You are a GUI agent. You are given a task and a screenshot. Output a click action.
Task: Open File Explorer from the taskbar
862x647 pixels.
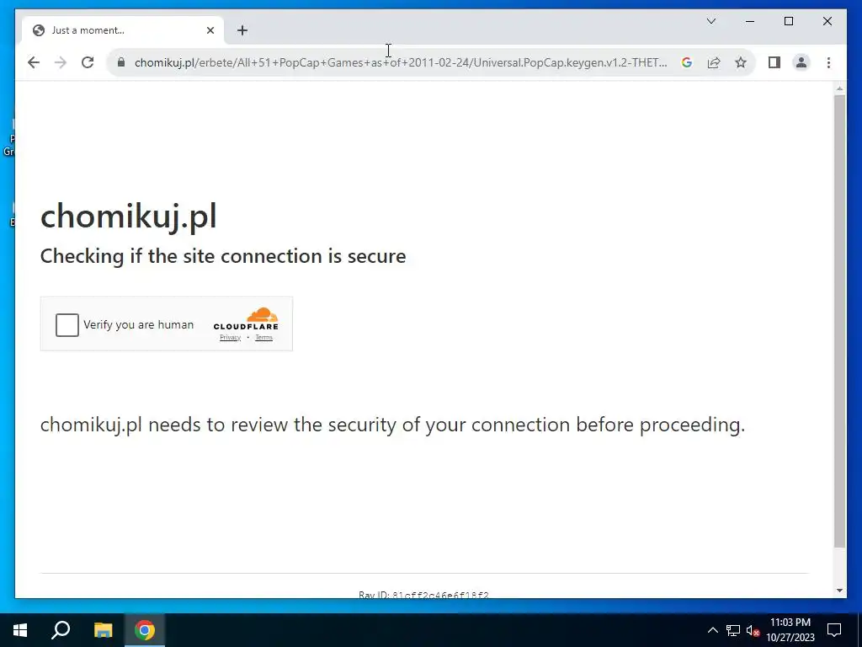pos(103,630)
